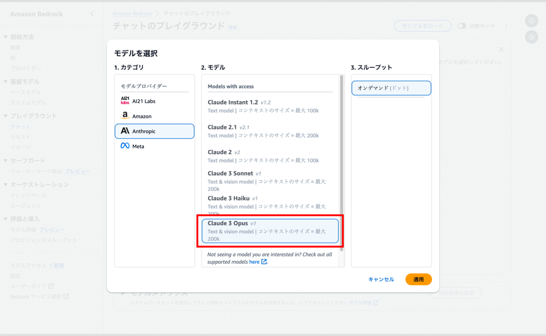Collapse the セーフガード section

pyautogui.click(x=5, y=161)
